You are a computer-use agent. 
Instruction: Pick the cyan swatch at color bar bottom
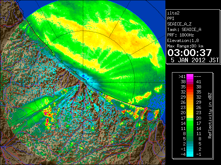coord(190,154)
